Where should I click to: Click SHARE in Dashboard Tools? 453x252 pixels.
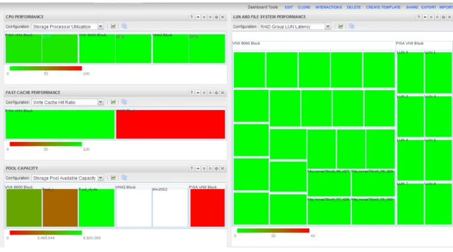[411, 7]
